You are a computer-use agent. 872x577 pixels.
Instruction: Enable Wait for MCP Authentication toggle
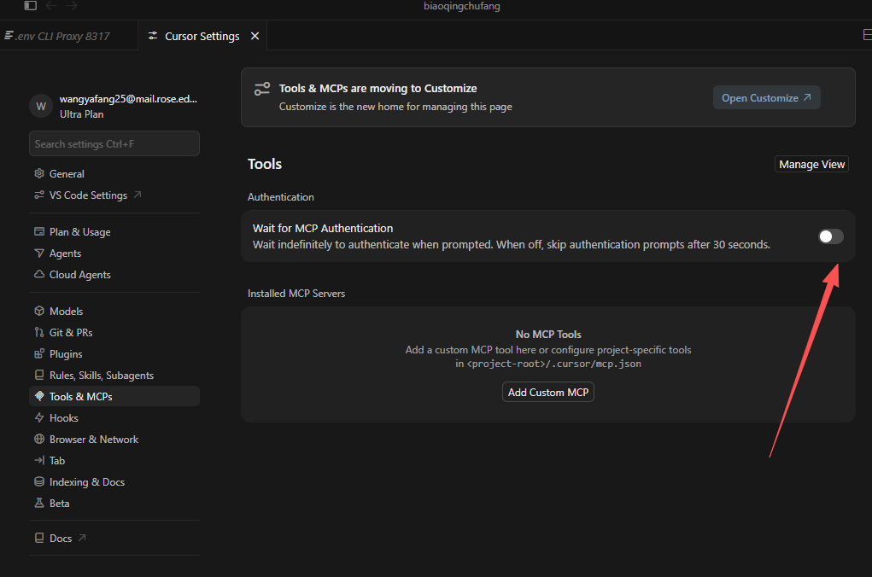[x=831, y=236]
